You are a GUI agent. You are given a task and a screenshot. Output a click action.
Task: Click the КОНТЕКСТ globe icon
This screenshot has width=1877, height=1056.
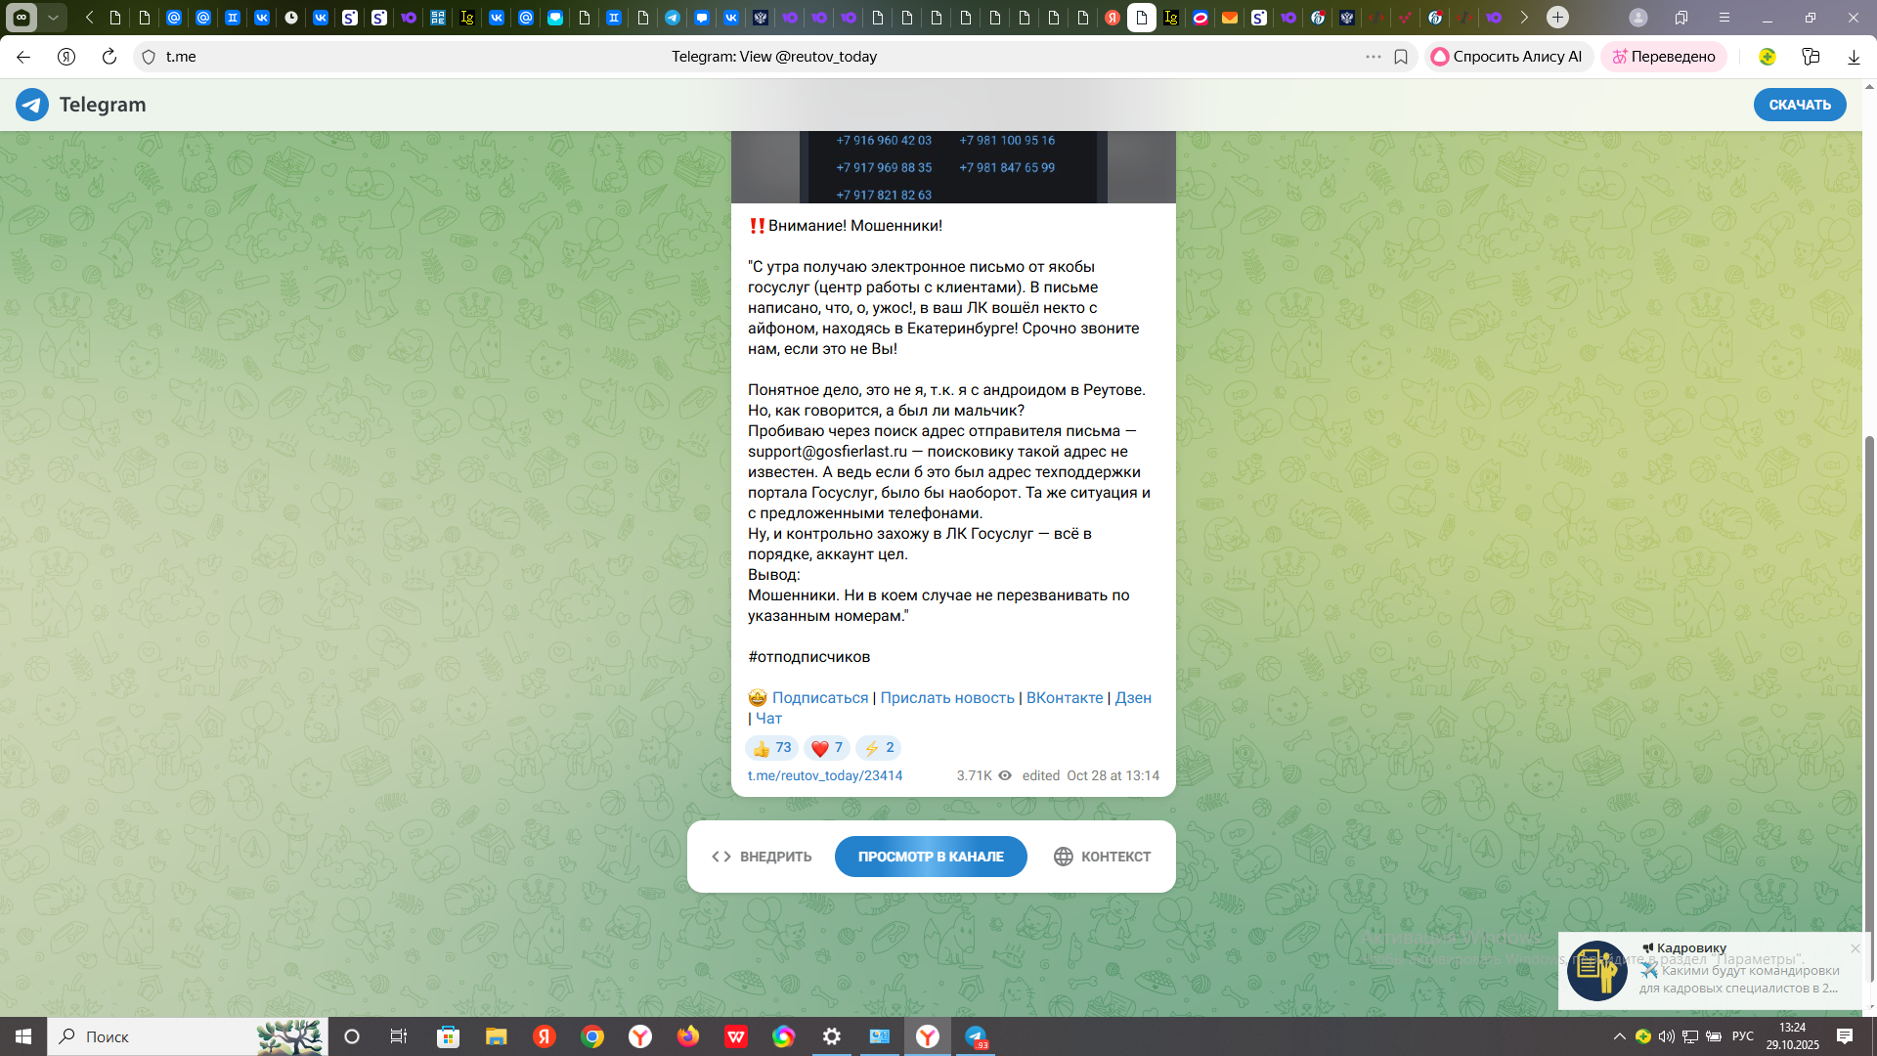click(1063, 857)
